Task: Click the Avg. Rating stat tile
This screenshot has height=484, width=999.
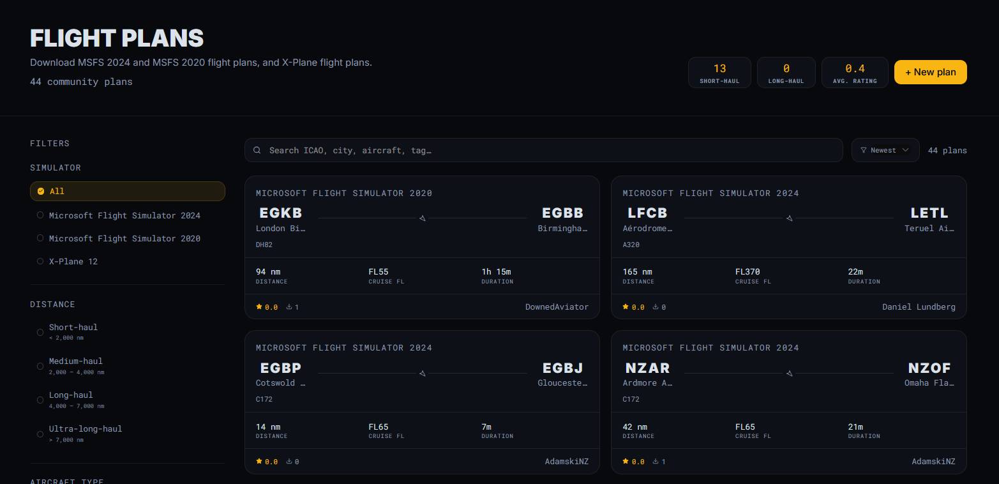Action: tap(855, 73)
